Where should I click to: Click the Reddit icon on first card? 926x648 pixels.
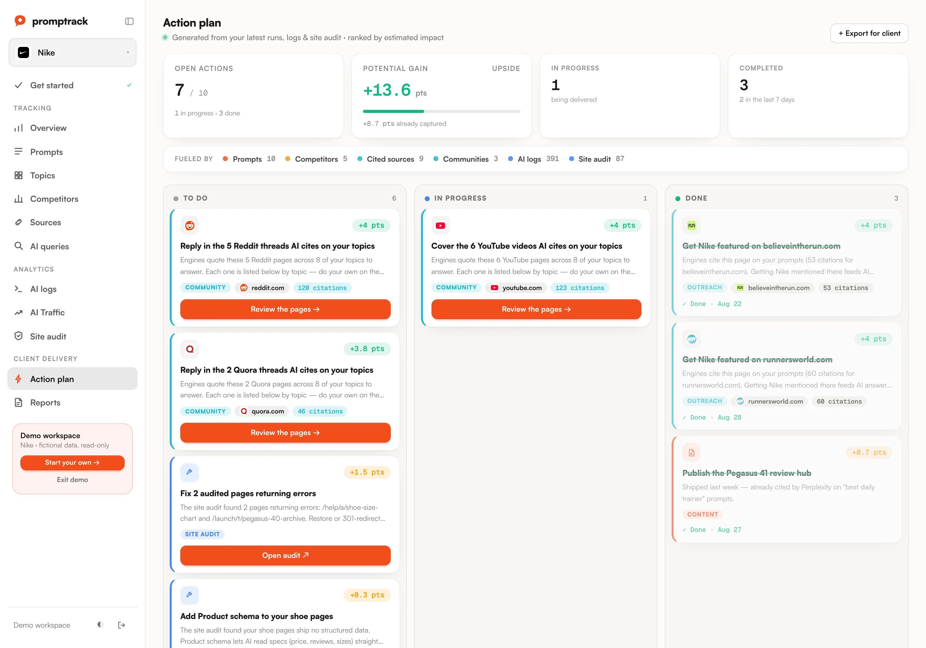(x=190, y=225)
